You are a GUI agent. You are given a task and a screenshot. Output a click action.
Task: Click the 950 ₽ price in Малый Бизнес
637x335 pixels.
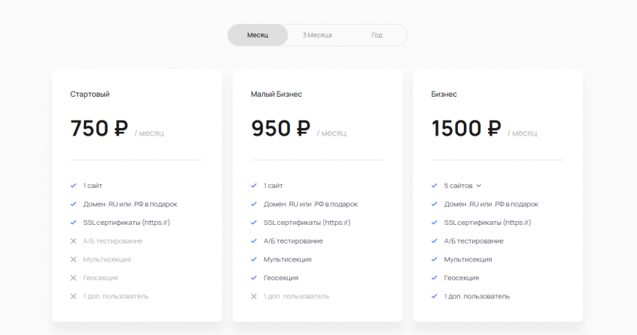280,129
